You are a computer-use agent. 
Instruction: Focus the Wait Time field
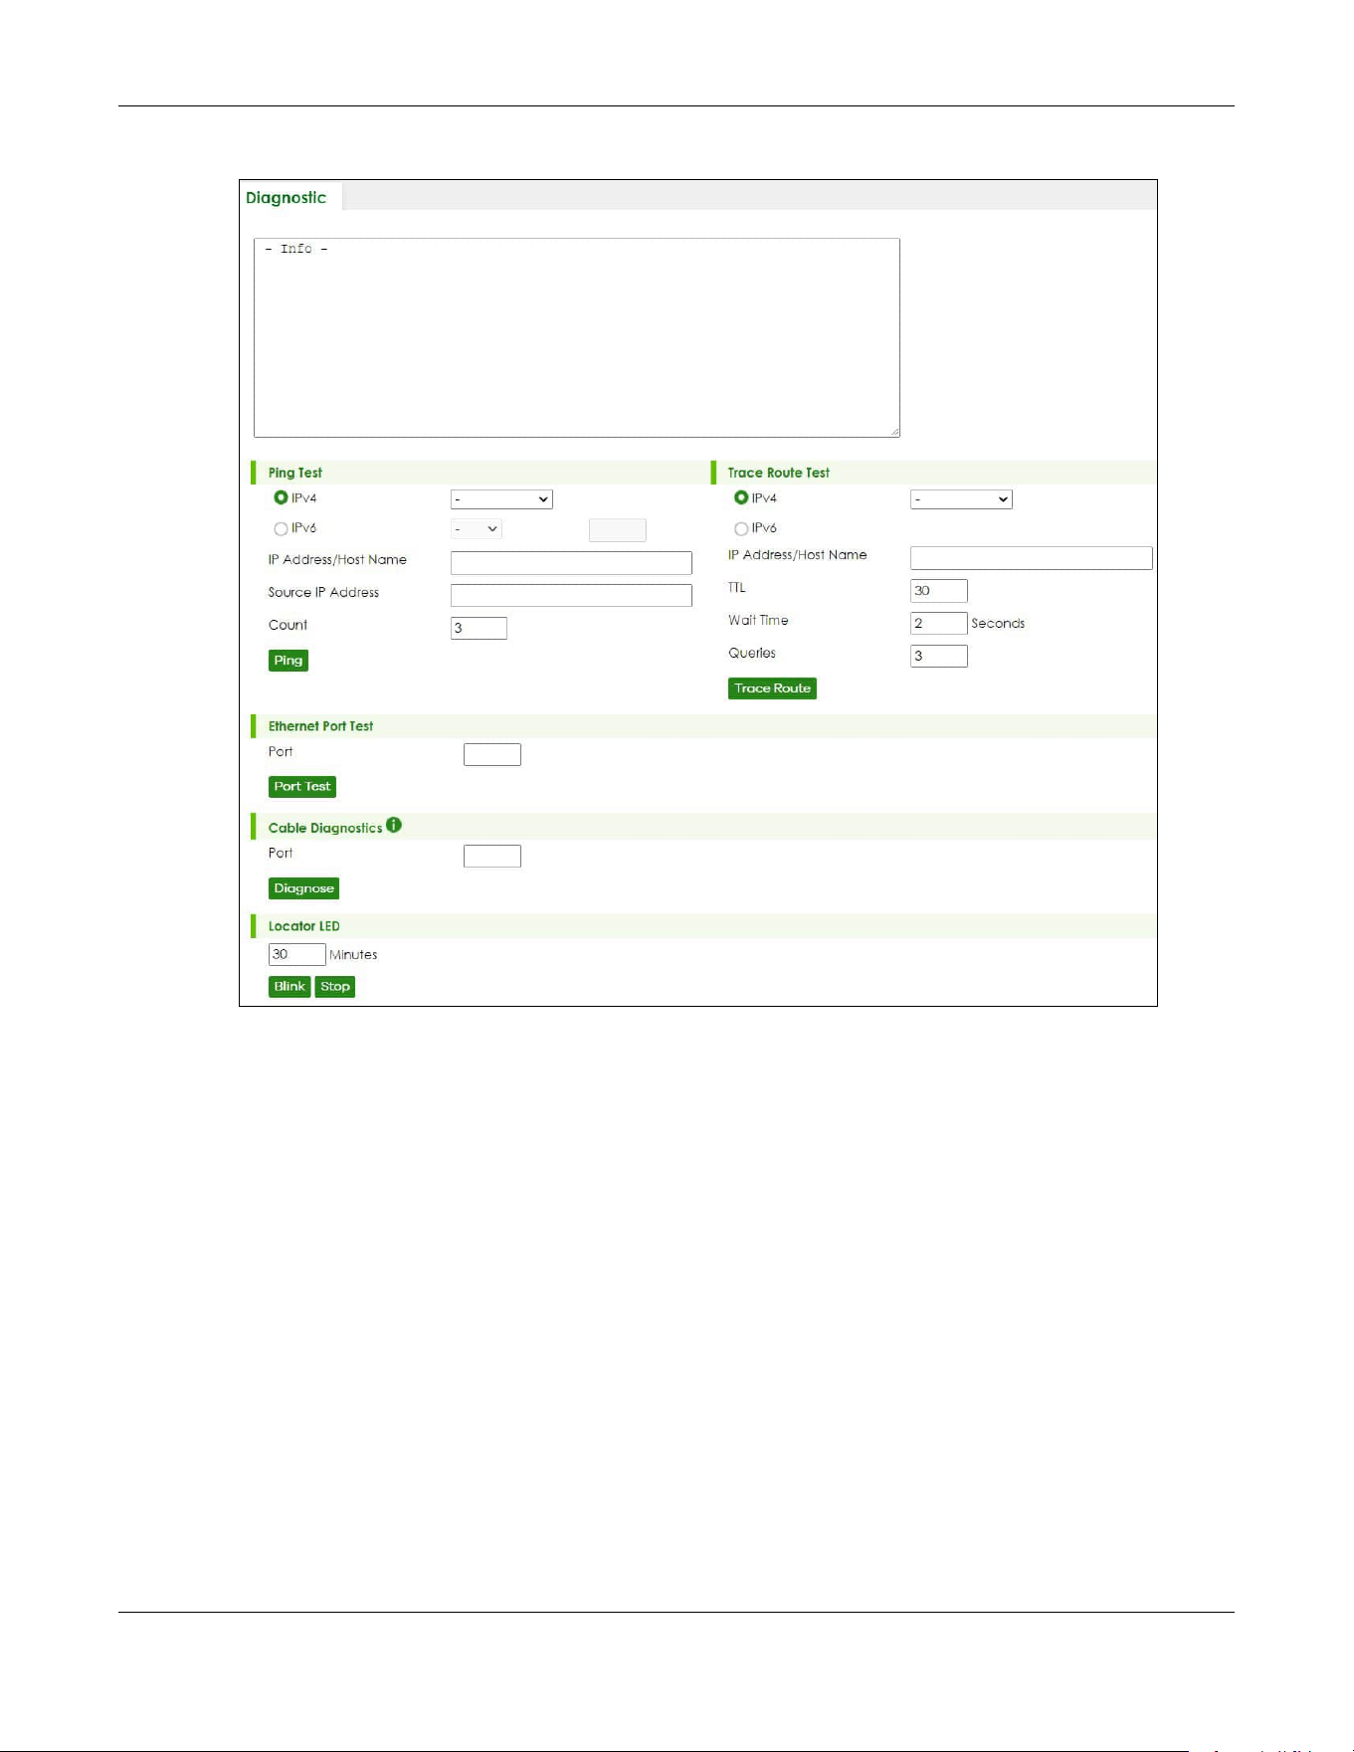tap(938, 623)
